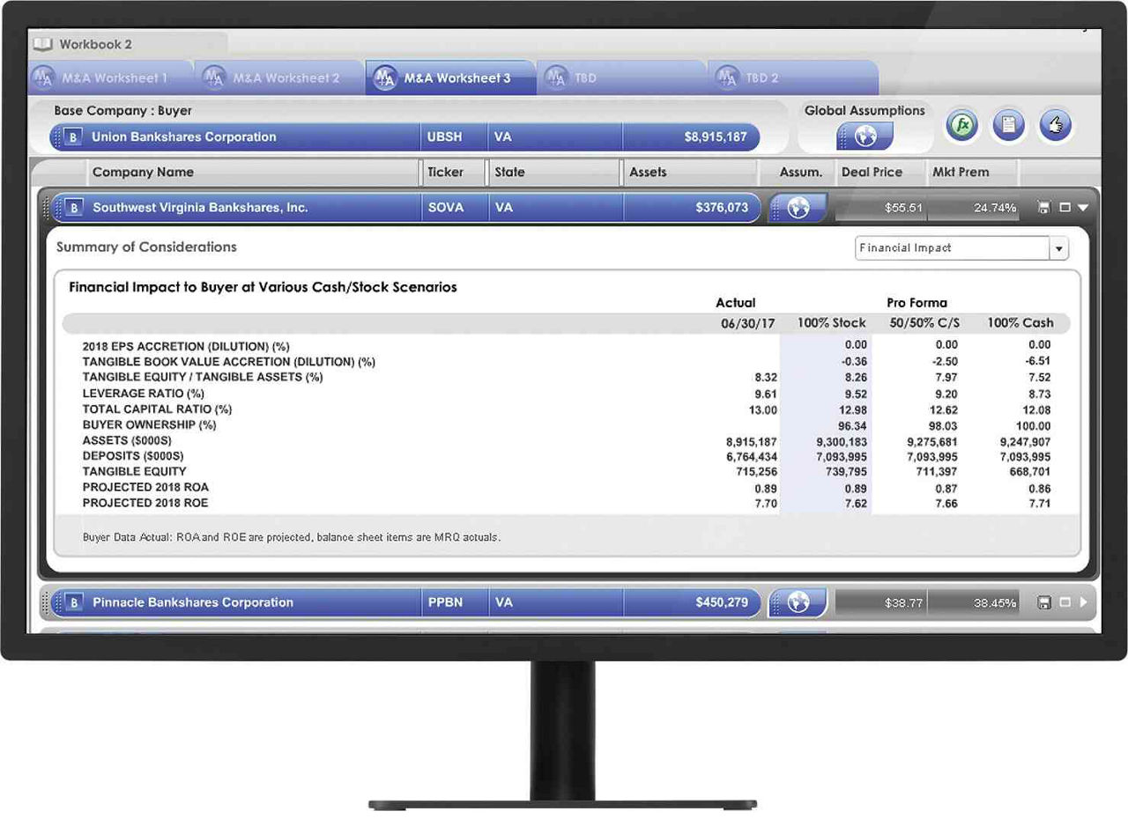Open assumptions globe for Southwest Virginia Bankshares
The image size is (1128, 826).
[798, 209]
